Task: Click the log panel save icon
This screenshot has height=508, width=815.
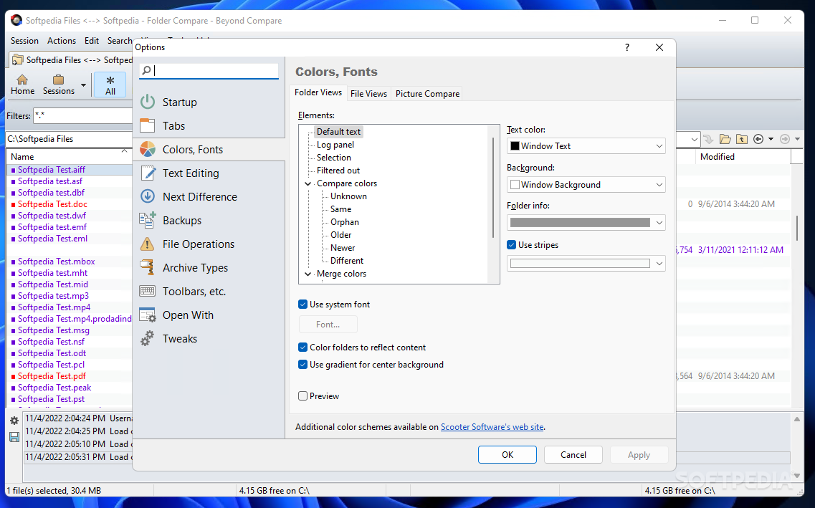Action: [14, 437]
